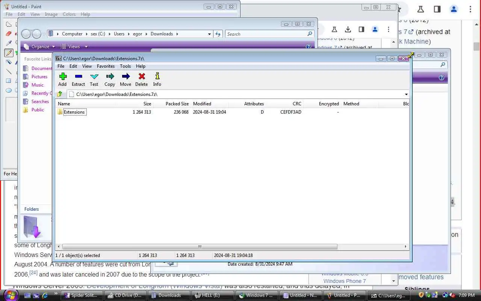The image size is (481, 301).
Task: Sort by the Packed Size column header
Action: click(x=172, y=104)
